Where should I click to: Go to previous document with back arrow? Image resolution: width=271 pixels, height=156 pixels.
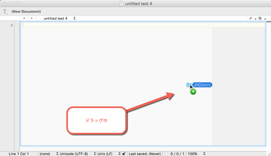pos(24,18)
